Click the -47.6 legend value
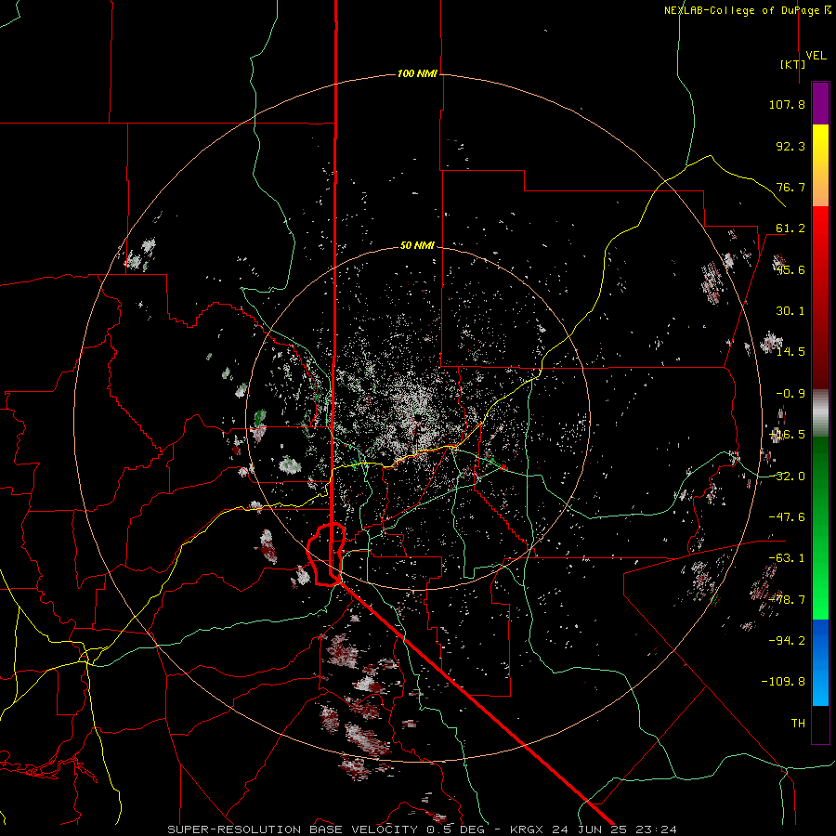 (787, 517)
